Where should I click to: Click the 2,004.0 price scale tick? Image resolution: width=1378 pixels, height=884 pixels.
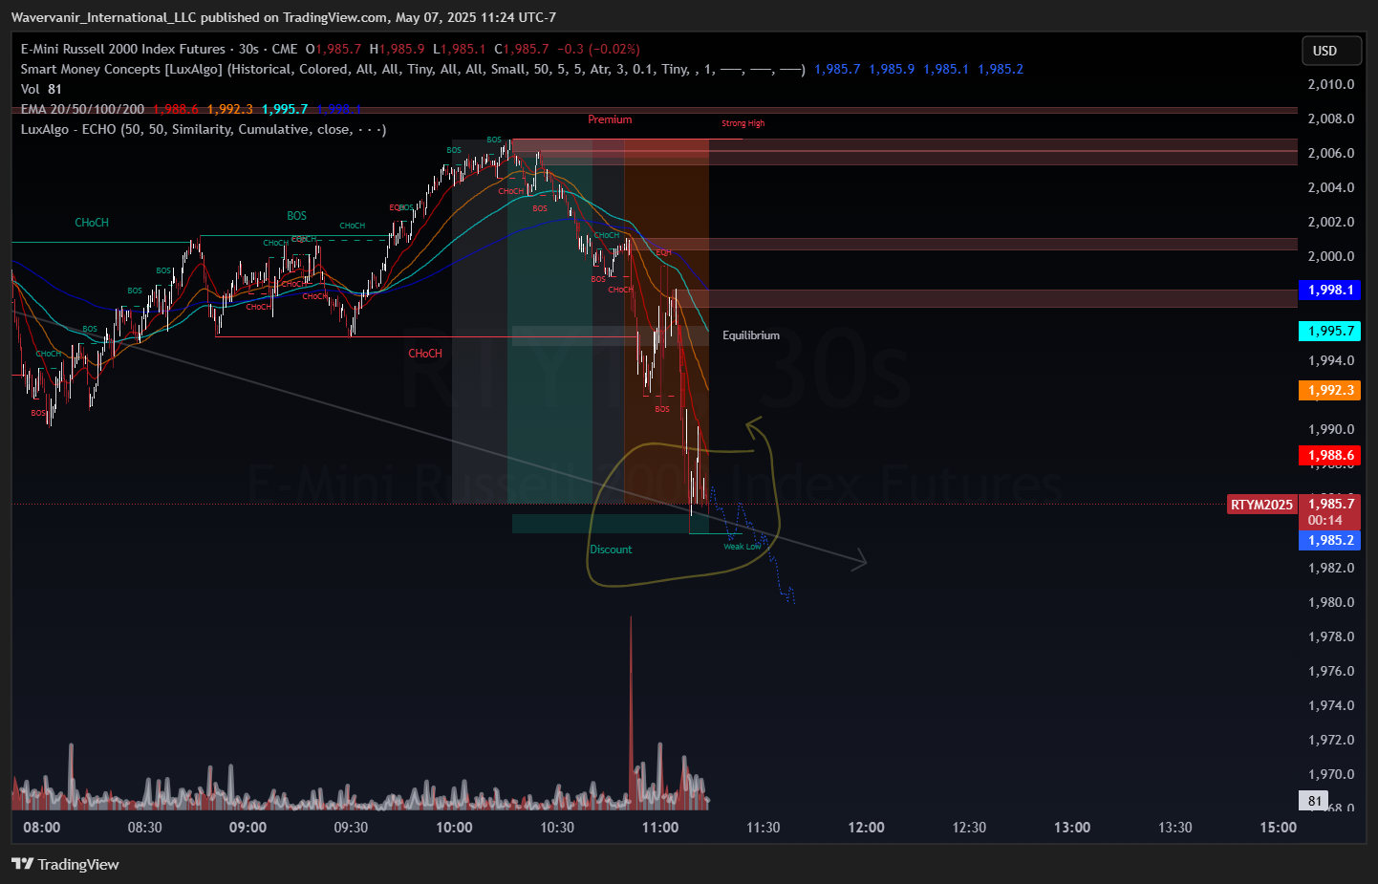[1330, 187]
